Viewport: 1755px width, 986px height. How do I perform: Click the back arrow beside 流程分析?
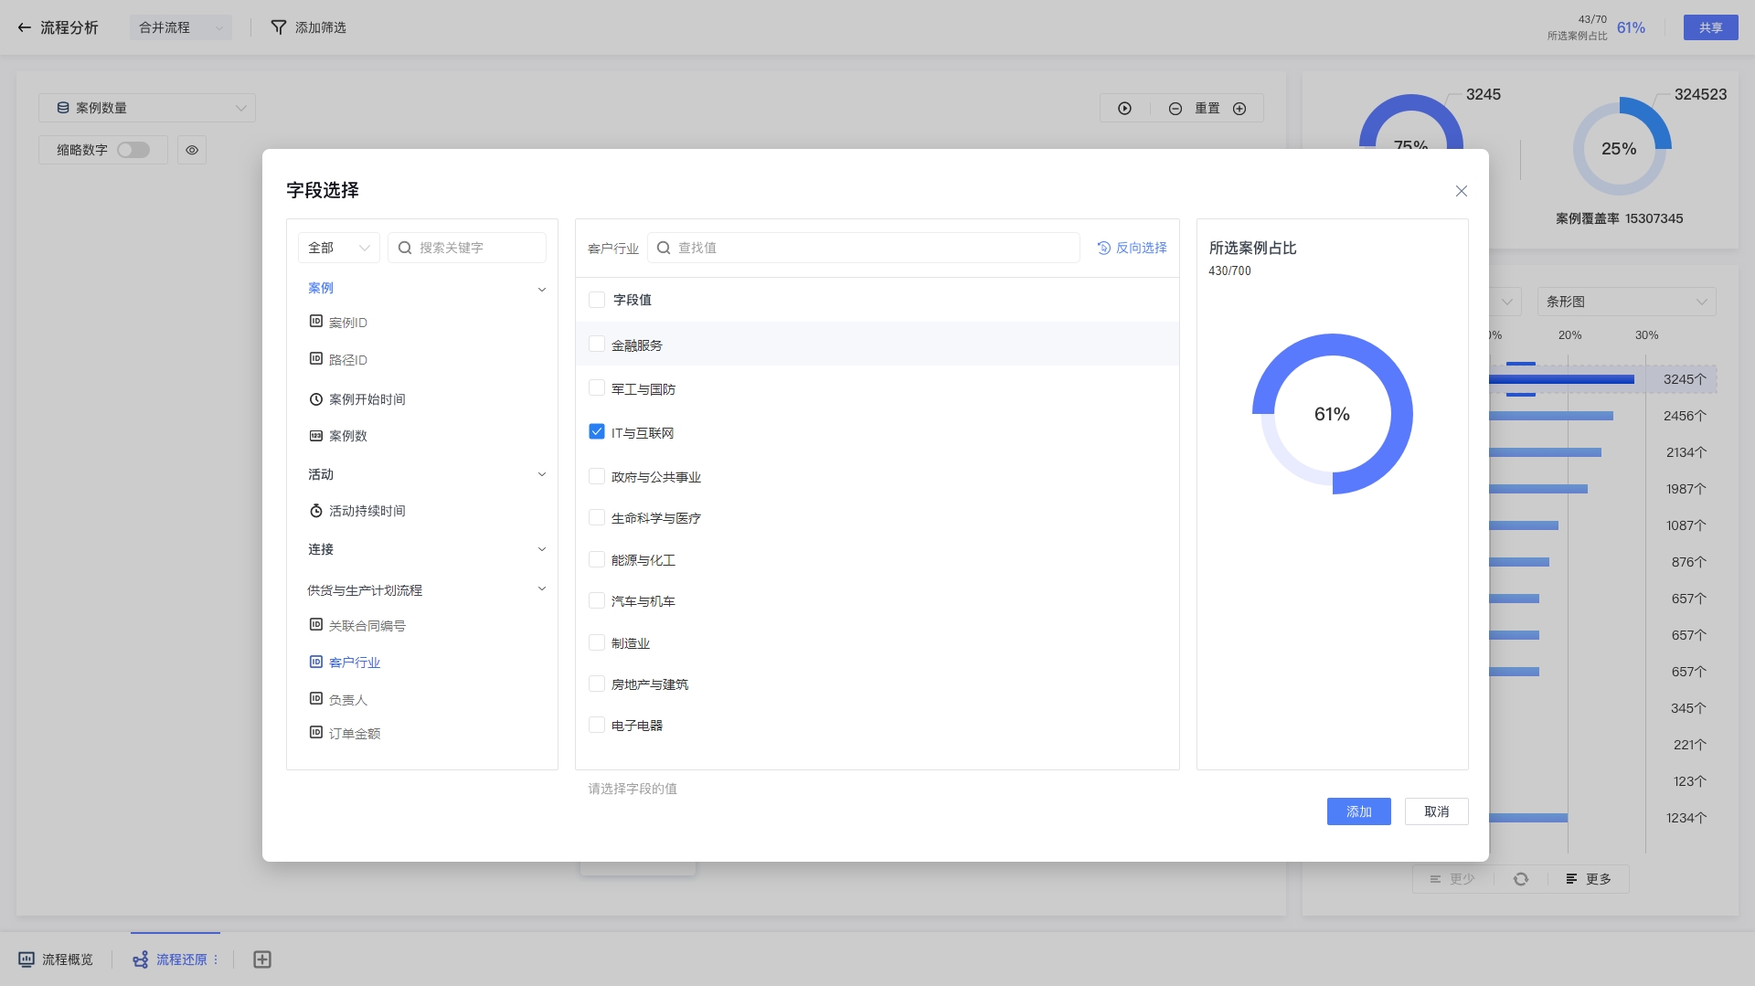click(x=25, y=27)
